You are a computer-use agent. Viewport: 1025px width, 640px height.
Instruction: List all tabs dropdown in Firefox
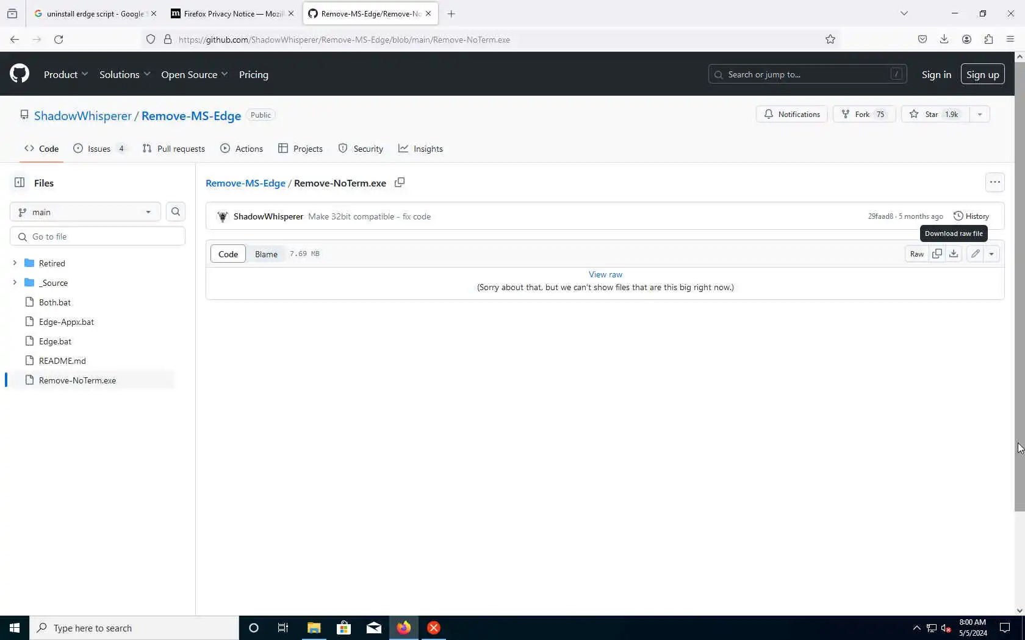coord(904,13)
